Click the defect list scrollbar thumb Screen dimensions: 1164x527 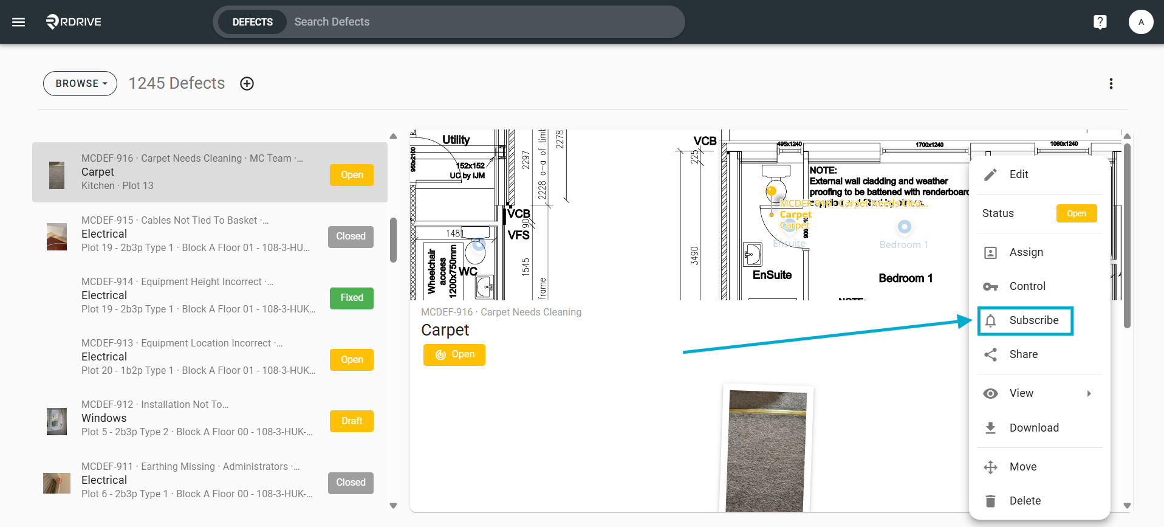tap(393, 241)
